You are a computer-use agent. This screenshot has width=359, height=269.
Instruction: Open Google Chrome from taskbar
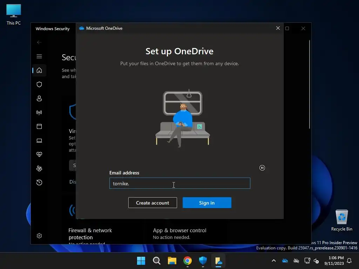click(x=188, y=261)
